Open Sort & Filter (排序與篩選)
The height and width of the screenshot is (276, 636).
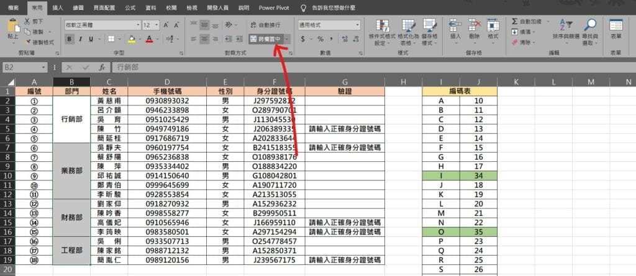(565, 32)
